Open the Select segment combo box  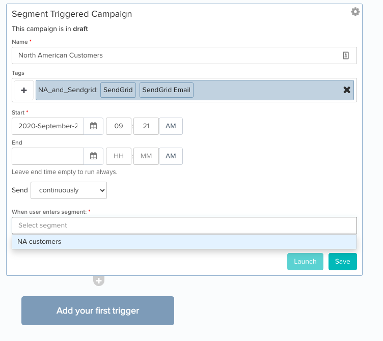coord(184,225)
